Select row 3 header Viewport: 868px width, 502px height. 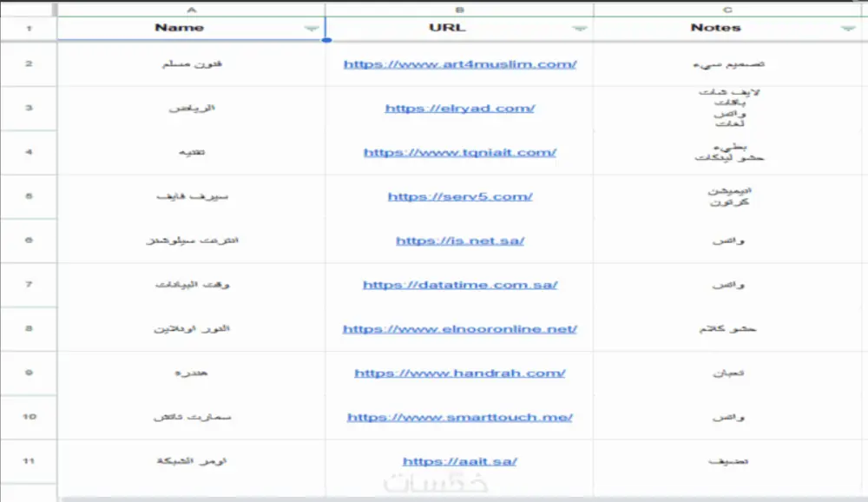point(29,108)
